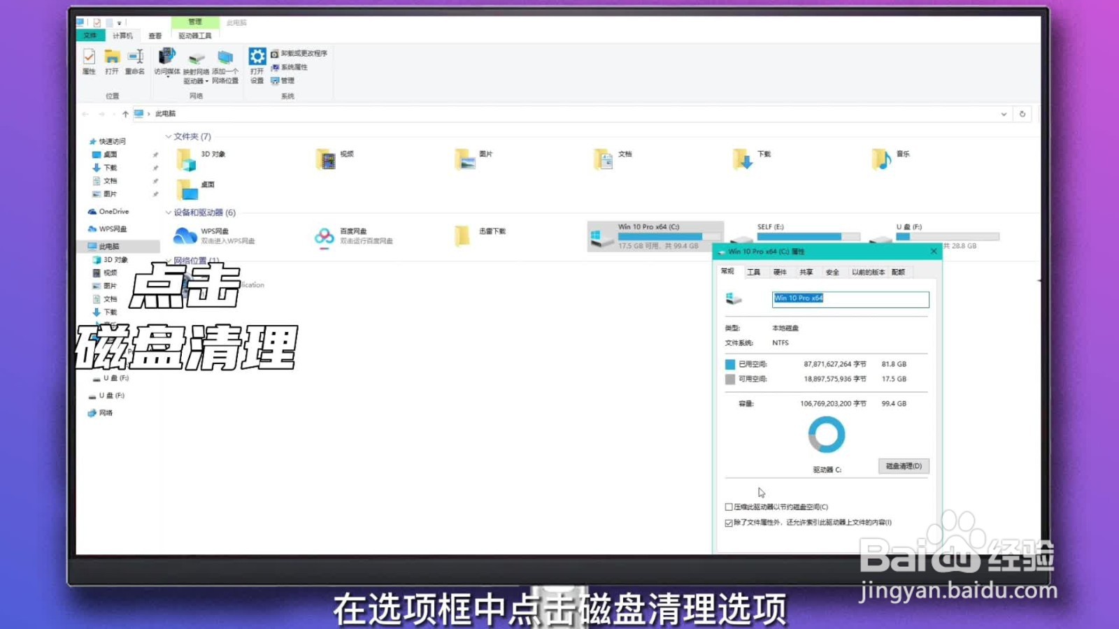Viewport: 1119px width, 629px height.
Task: Open the 百度网盘 (Baidu Netdisk) icon
Action: (325, 236)
